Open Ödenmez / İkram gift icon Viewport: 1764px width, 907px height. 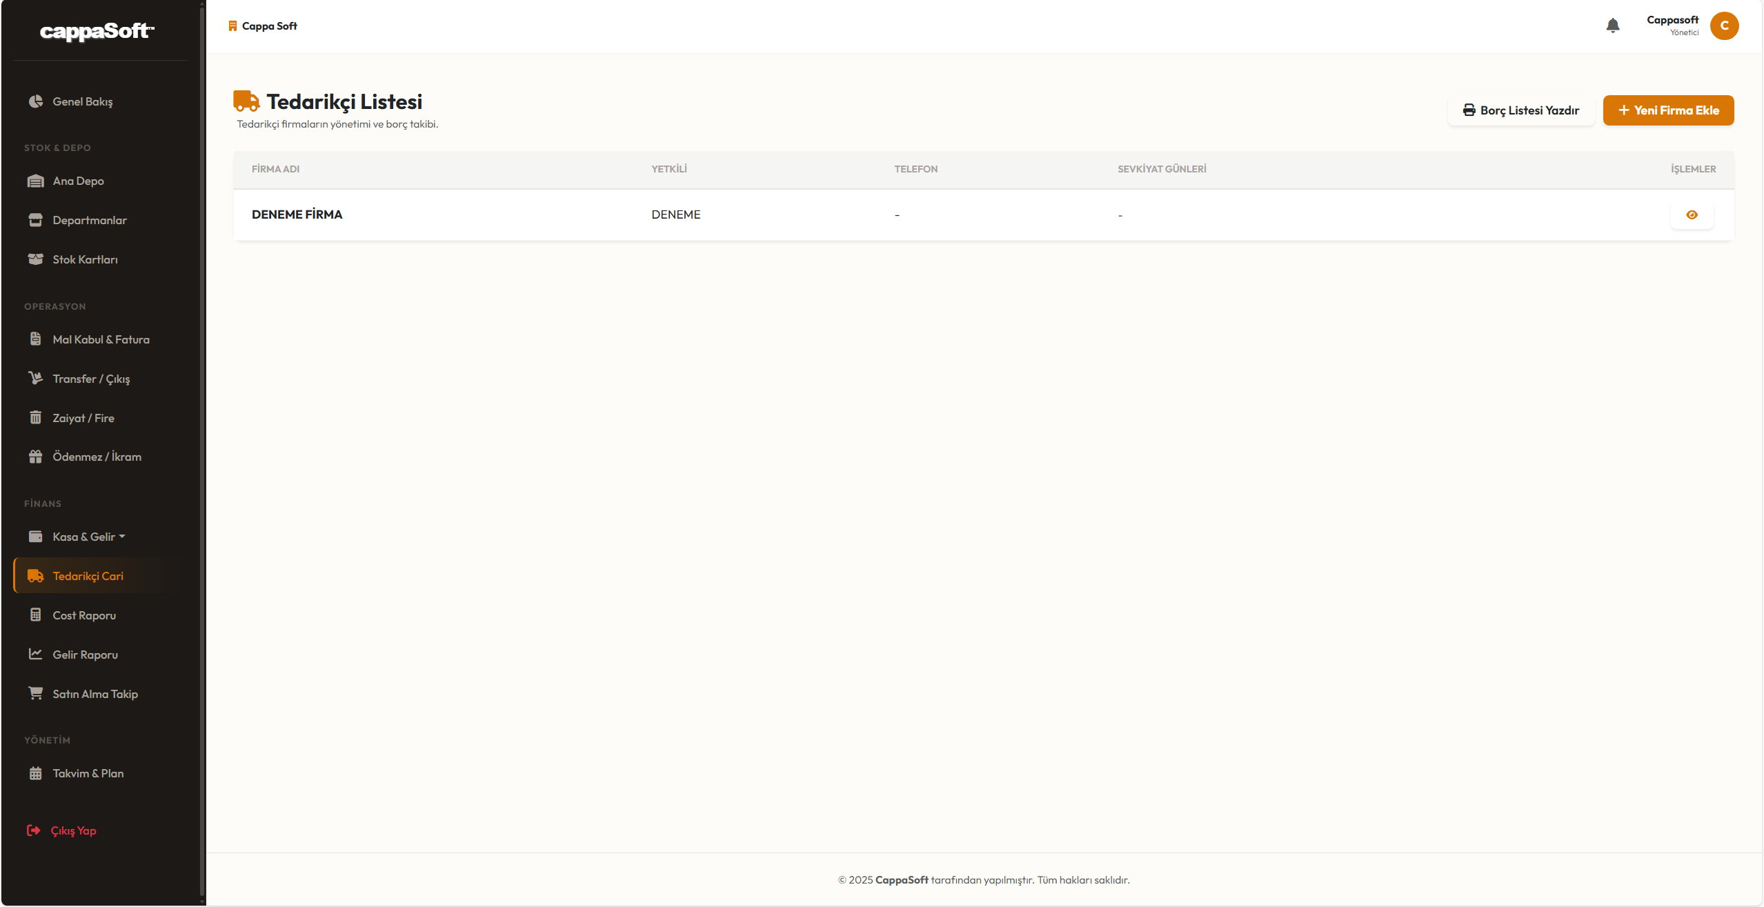36,457
